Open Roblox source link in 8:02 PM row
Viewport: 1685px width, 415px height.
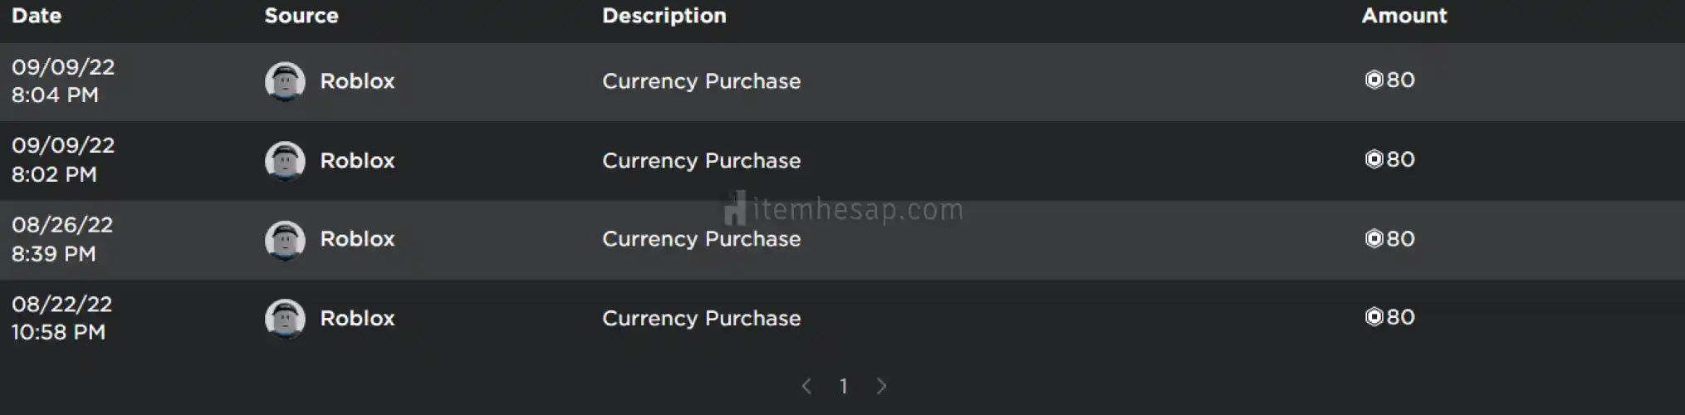click(x=357, y=160)
